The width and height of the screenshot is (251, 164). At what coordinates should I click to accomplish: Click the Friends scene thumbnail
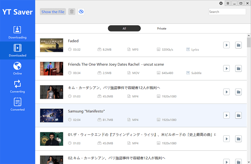(51, 68)
